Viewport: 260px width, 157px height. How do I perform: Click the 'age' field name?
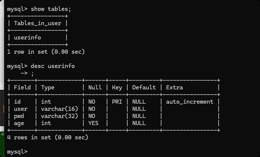point(19,123)
